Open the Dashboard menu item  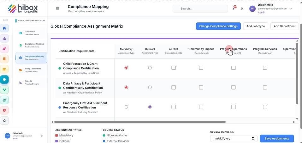(x=31, y=33)
